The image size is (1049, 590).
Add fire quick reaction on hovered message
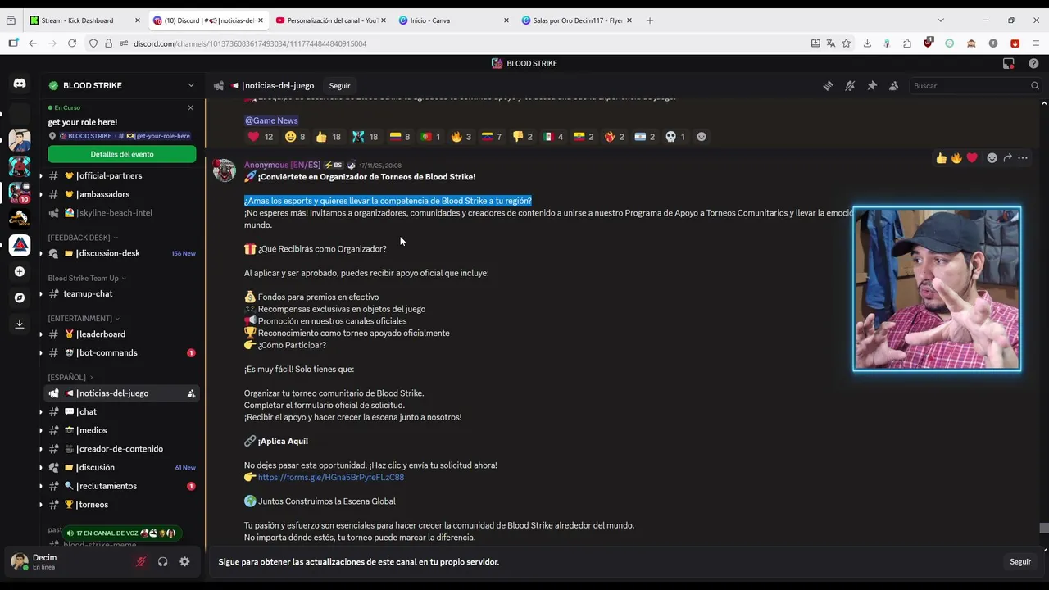956,158
